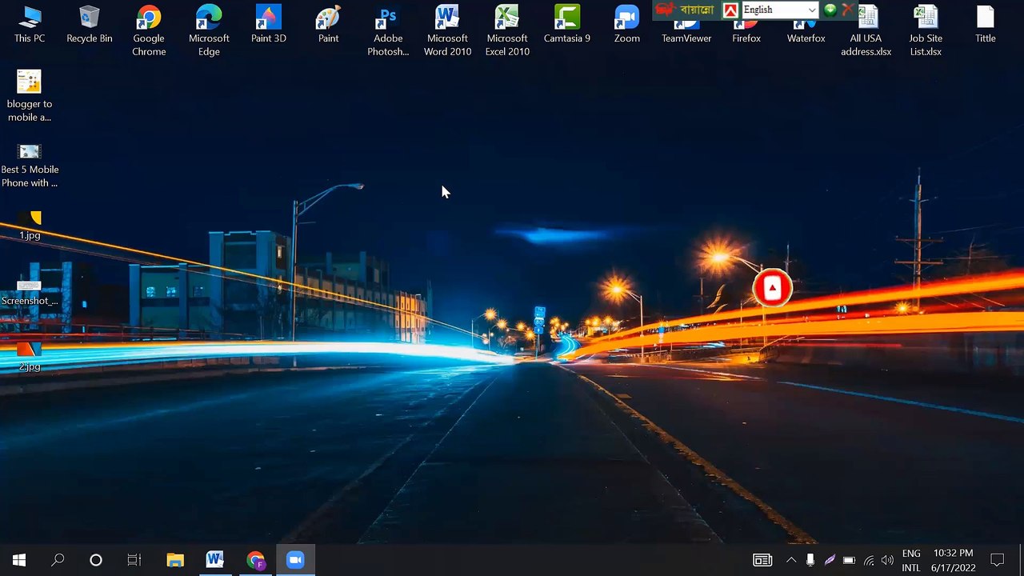Screen dimensions: 1024x576
Task: Click the red X on Bijoy bar
Action: 847,10
